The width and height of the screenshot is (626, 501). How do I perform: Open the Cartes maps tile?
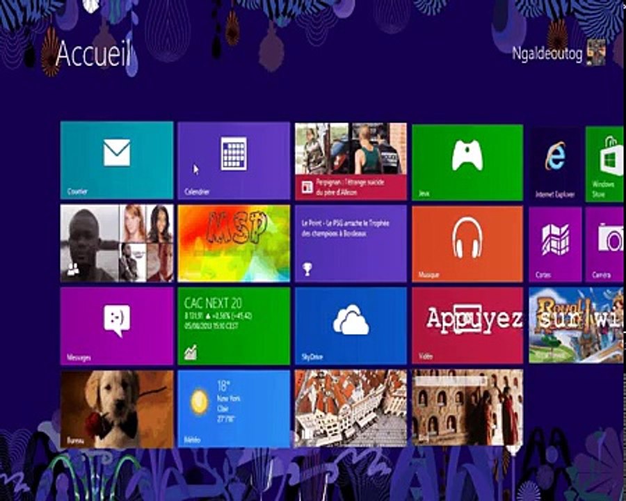tap(555, 244)
